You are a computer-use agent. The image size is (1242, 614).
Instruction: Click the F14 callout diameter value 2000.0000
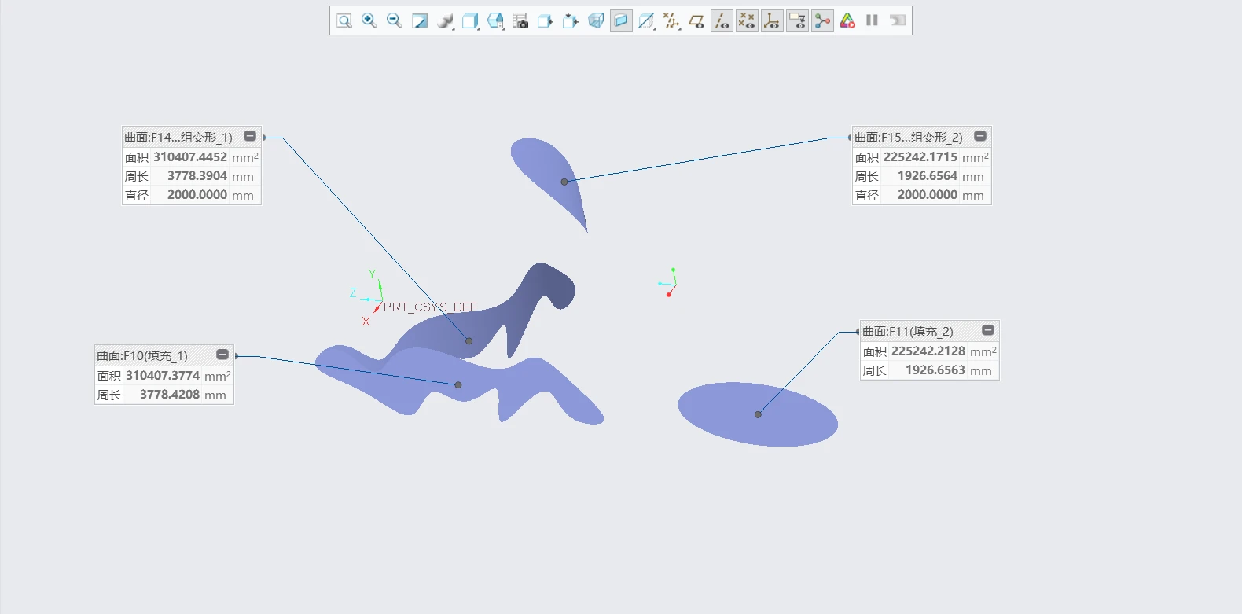pos(197,195)
